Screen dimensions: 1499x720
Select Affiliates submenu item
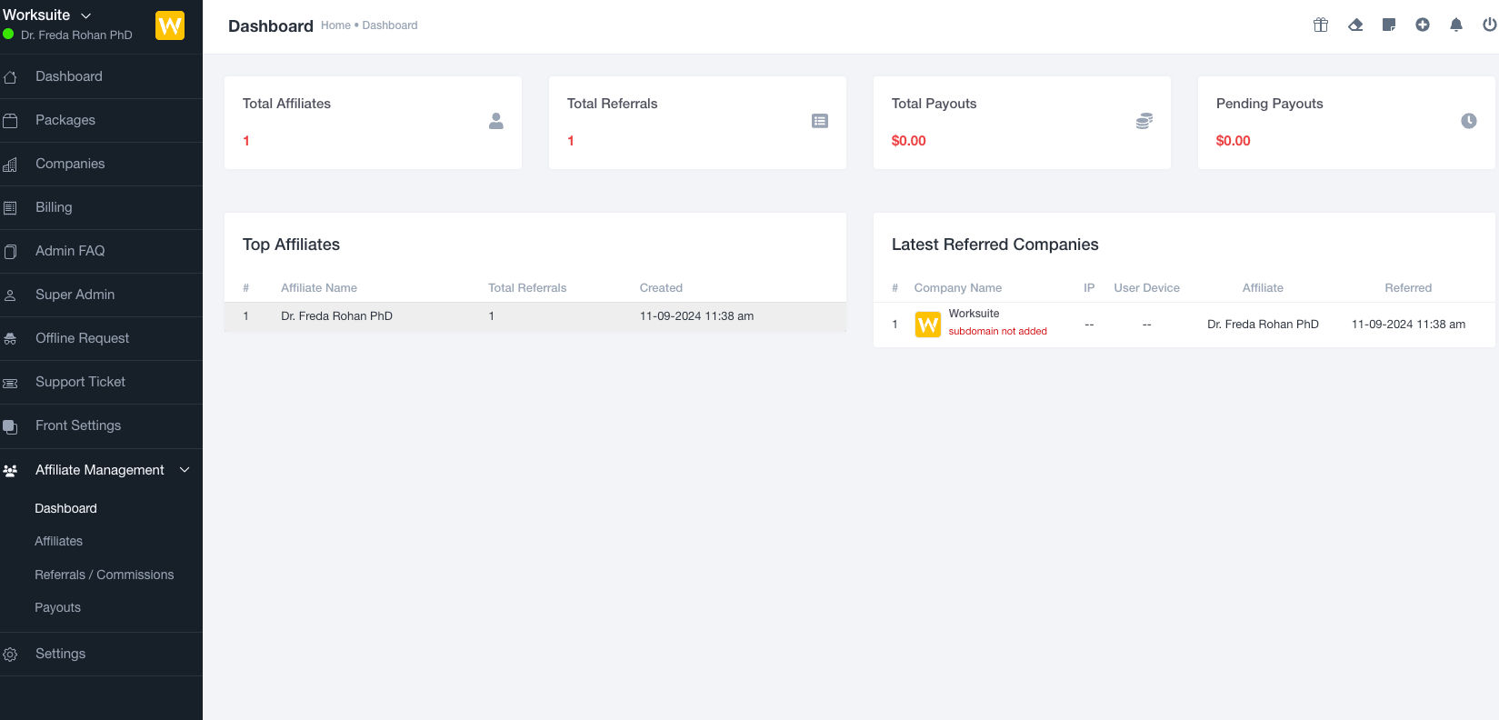coord(58,541)
